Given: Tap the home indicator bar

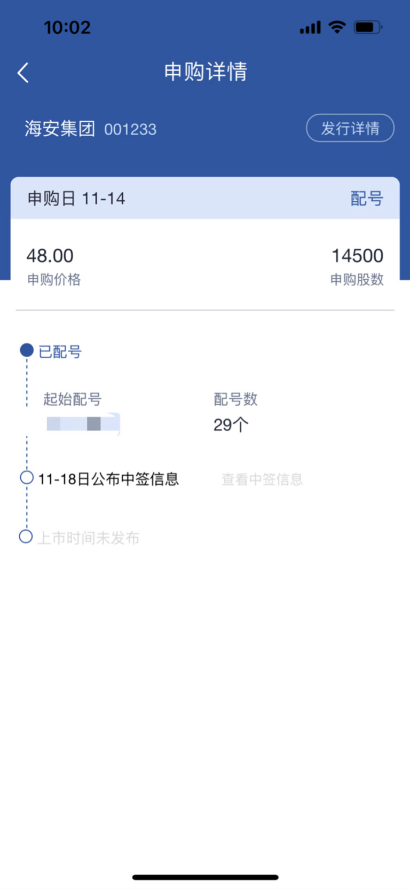Looking at the screenshot, I should (x=205, y=877).
